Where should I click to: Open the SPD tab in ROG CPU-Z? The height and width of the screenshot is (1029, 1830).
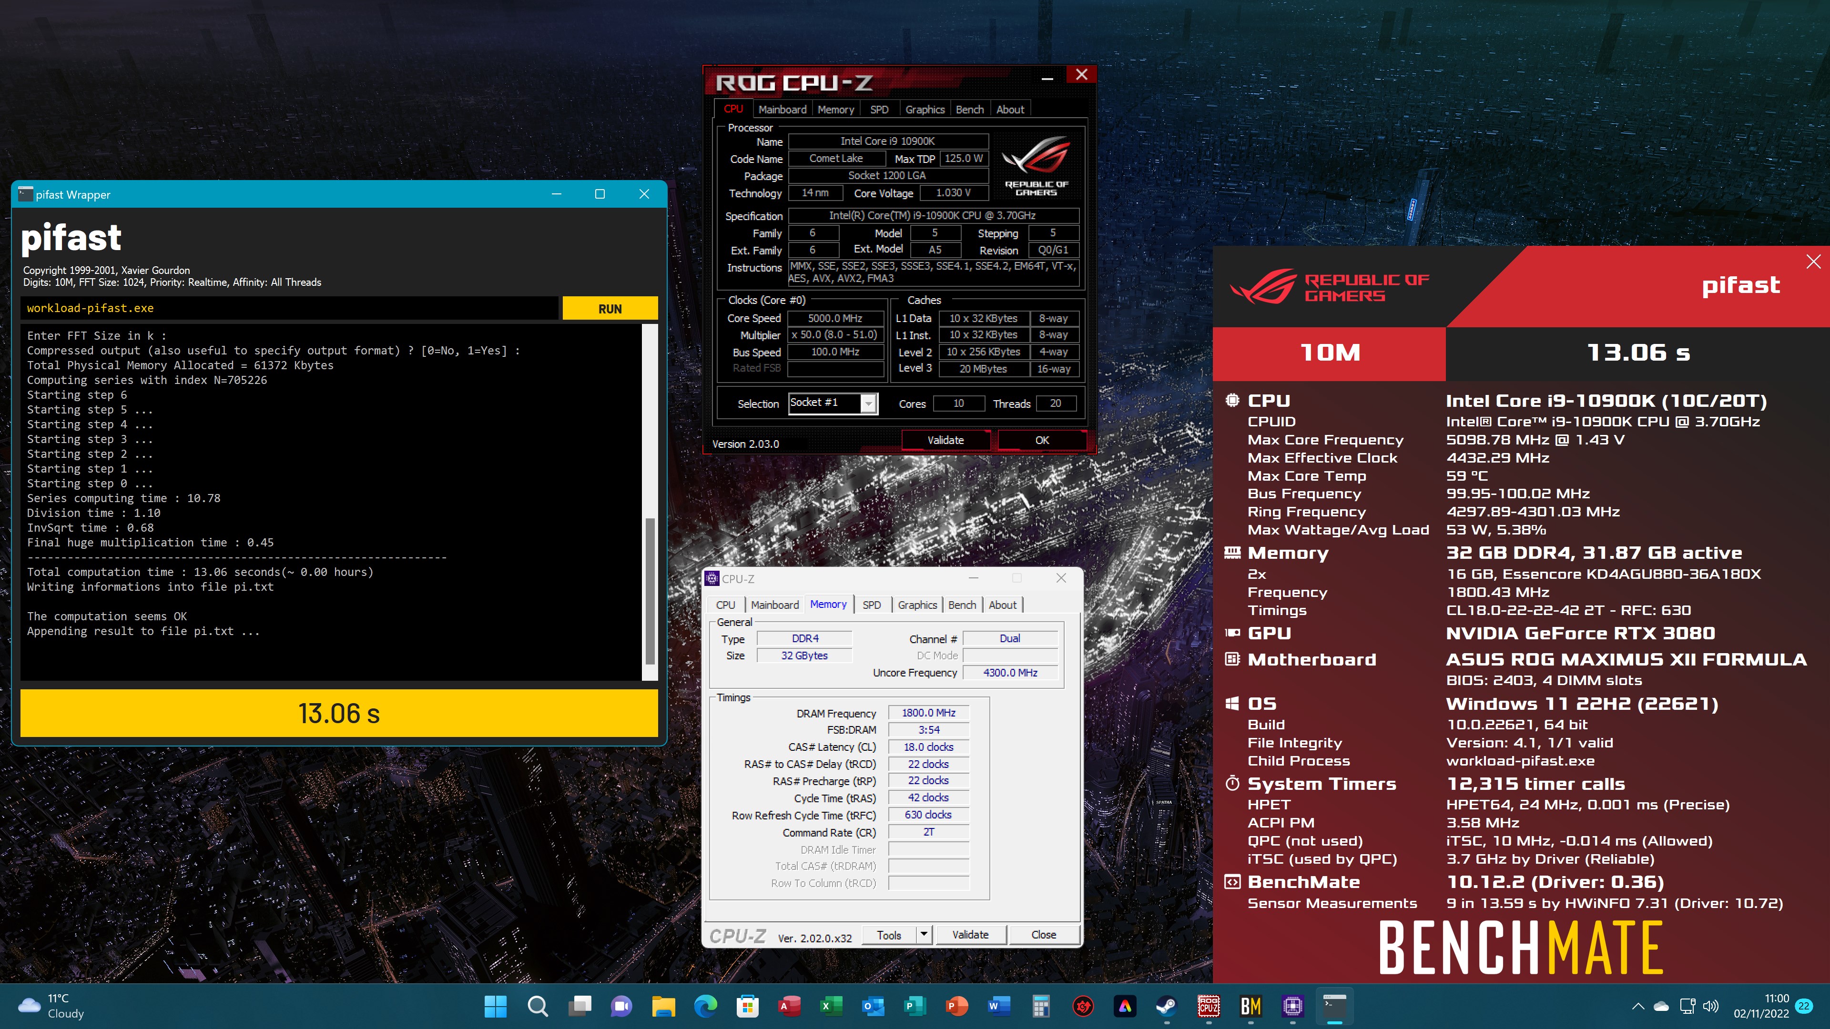pos(879,110)
